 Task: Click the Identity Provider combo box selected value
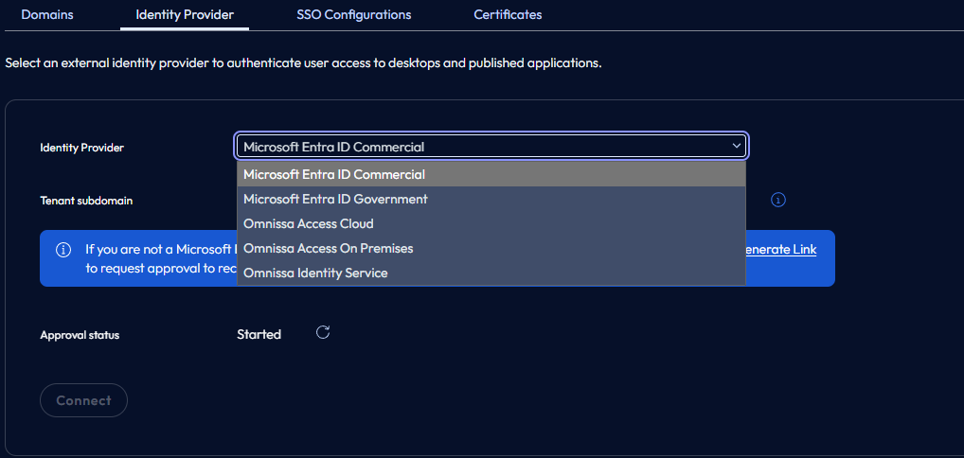(x=333, y=147)
